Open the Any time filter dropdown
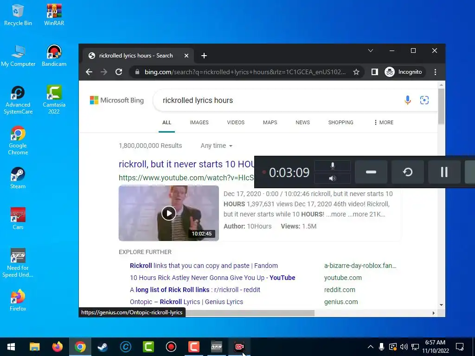 pyautogui.click(x=216, y=146)
